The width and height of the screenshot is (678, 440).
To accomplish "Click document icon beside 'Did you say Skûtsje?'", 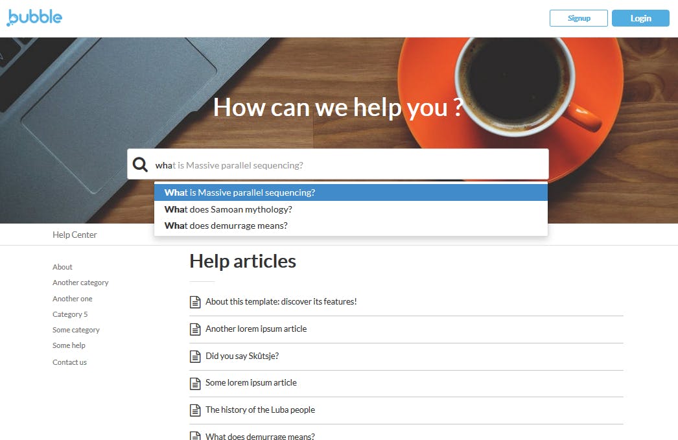I will click(x=195, y=356).
